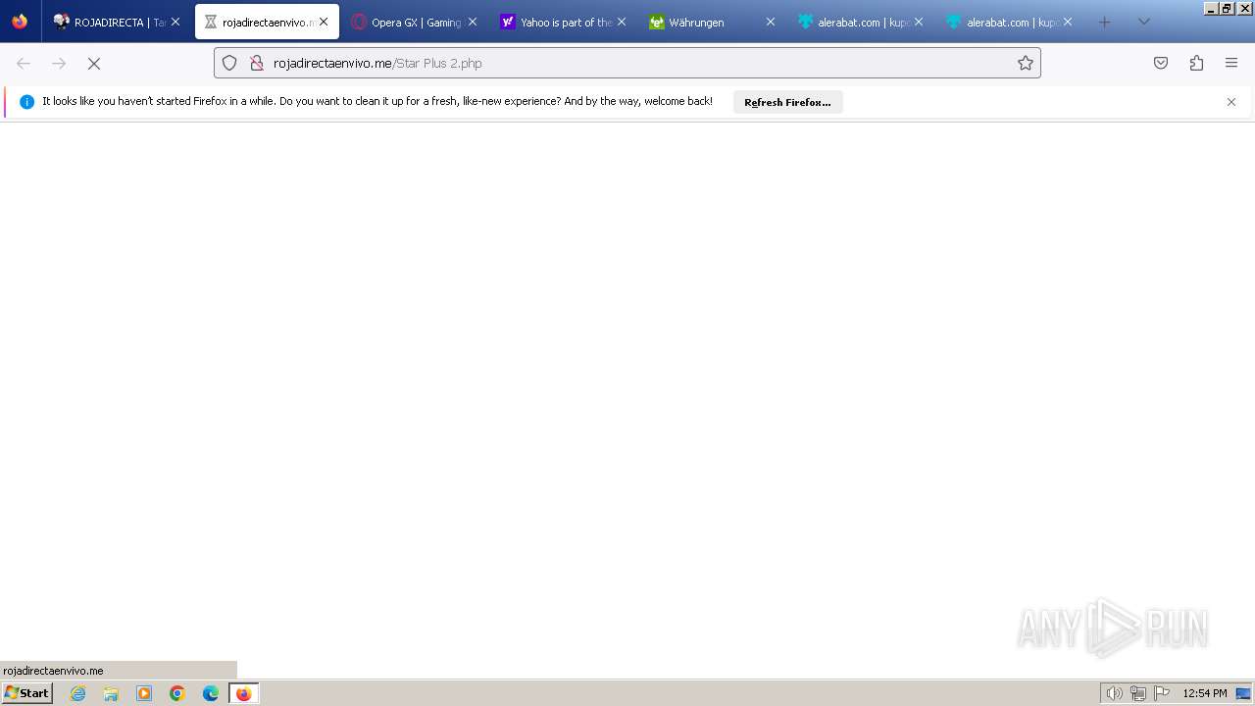The image size is (1255, 706).
Task: Open network status in system tray
Action: point(1137,693)
